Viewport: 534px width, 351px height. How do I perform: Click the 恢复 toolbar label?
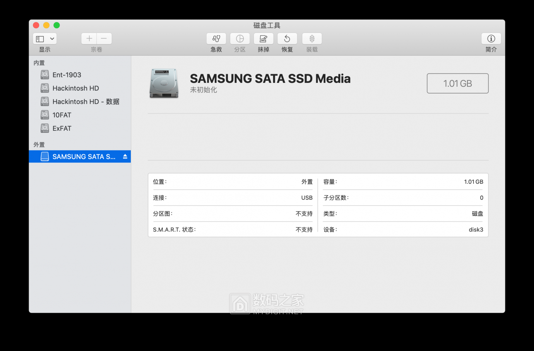pyautogui.click(x=287, y=50)
